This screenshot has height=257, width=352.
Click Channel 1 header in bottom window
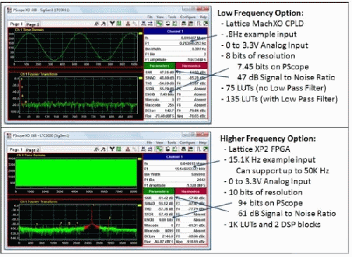pos(175,156)
